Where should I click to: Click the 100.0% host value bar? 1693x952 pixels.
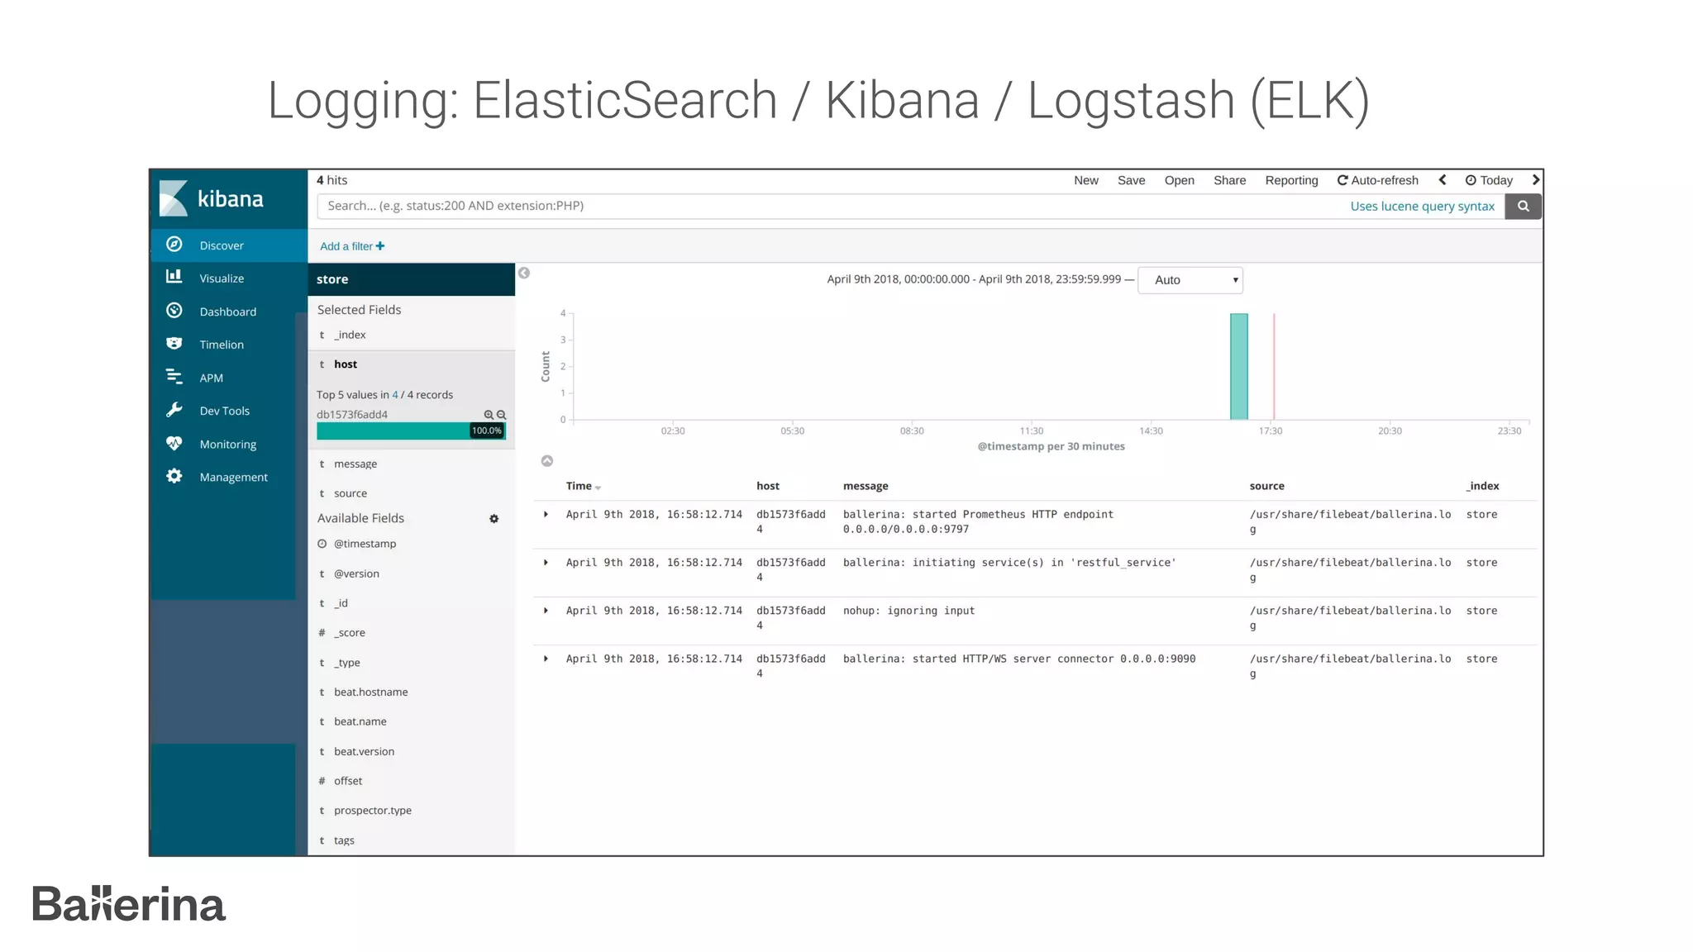(x=411, y=431)
